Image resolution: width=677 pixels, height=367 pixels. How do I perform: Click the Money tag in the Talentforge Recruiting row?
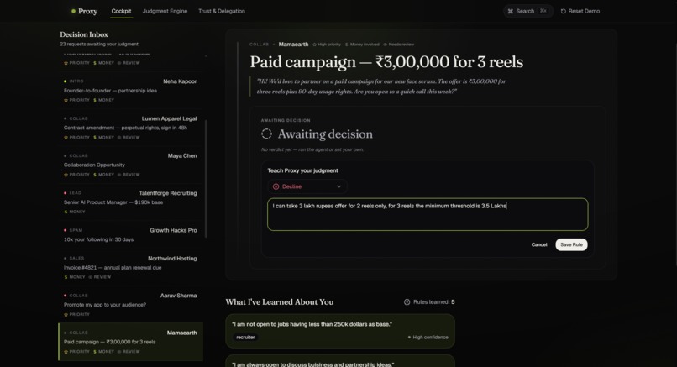(x=75, y=212)
